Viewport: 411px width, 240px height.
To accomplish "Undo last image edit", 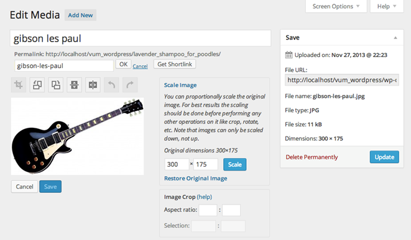I will (112, 85).
